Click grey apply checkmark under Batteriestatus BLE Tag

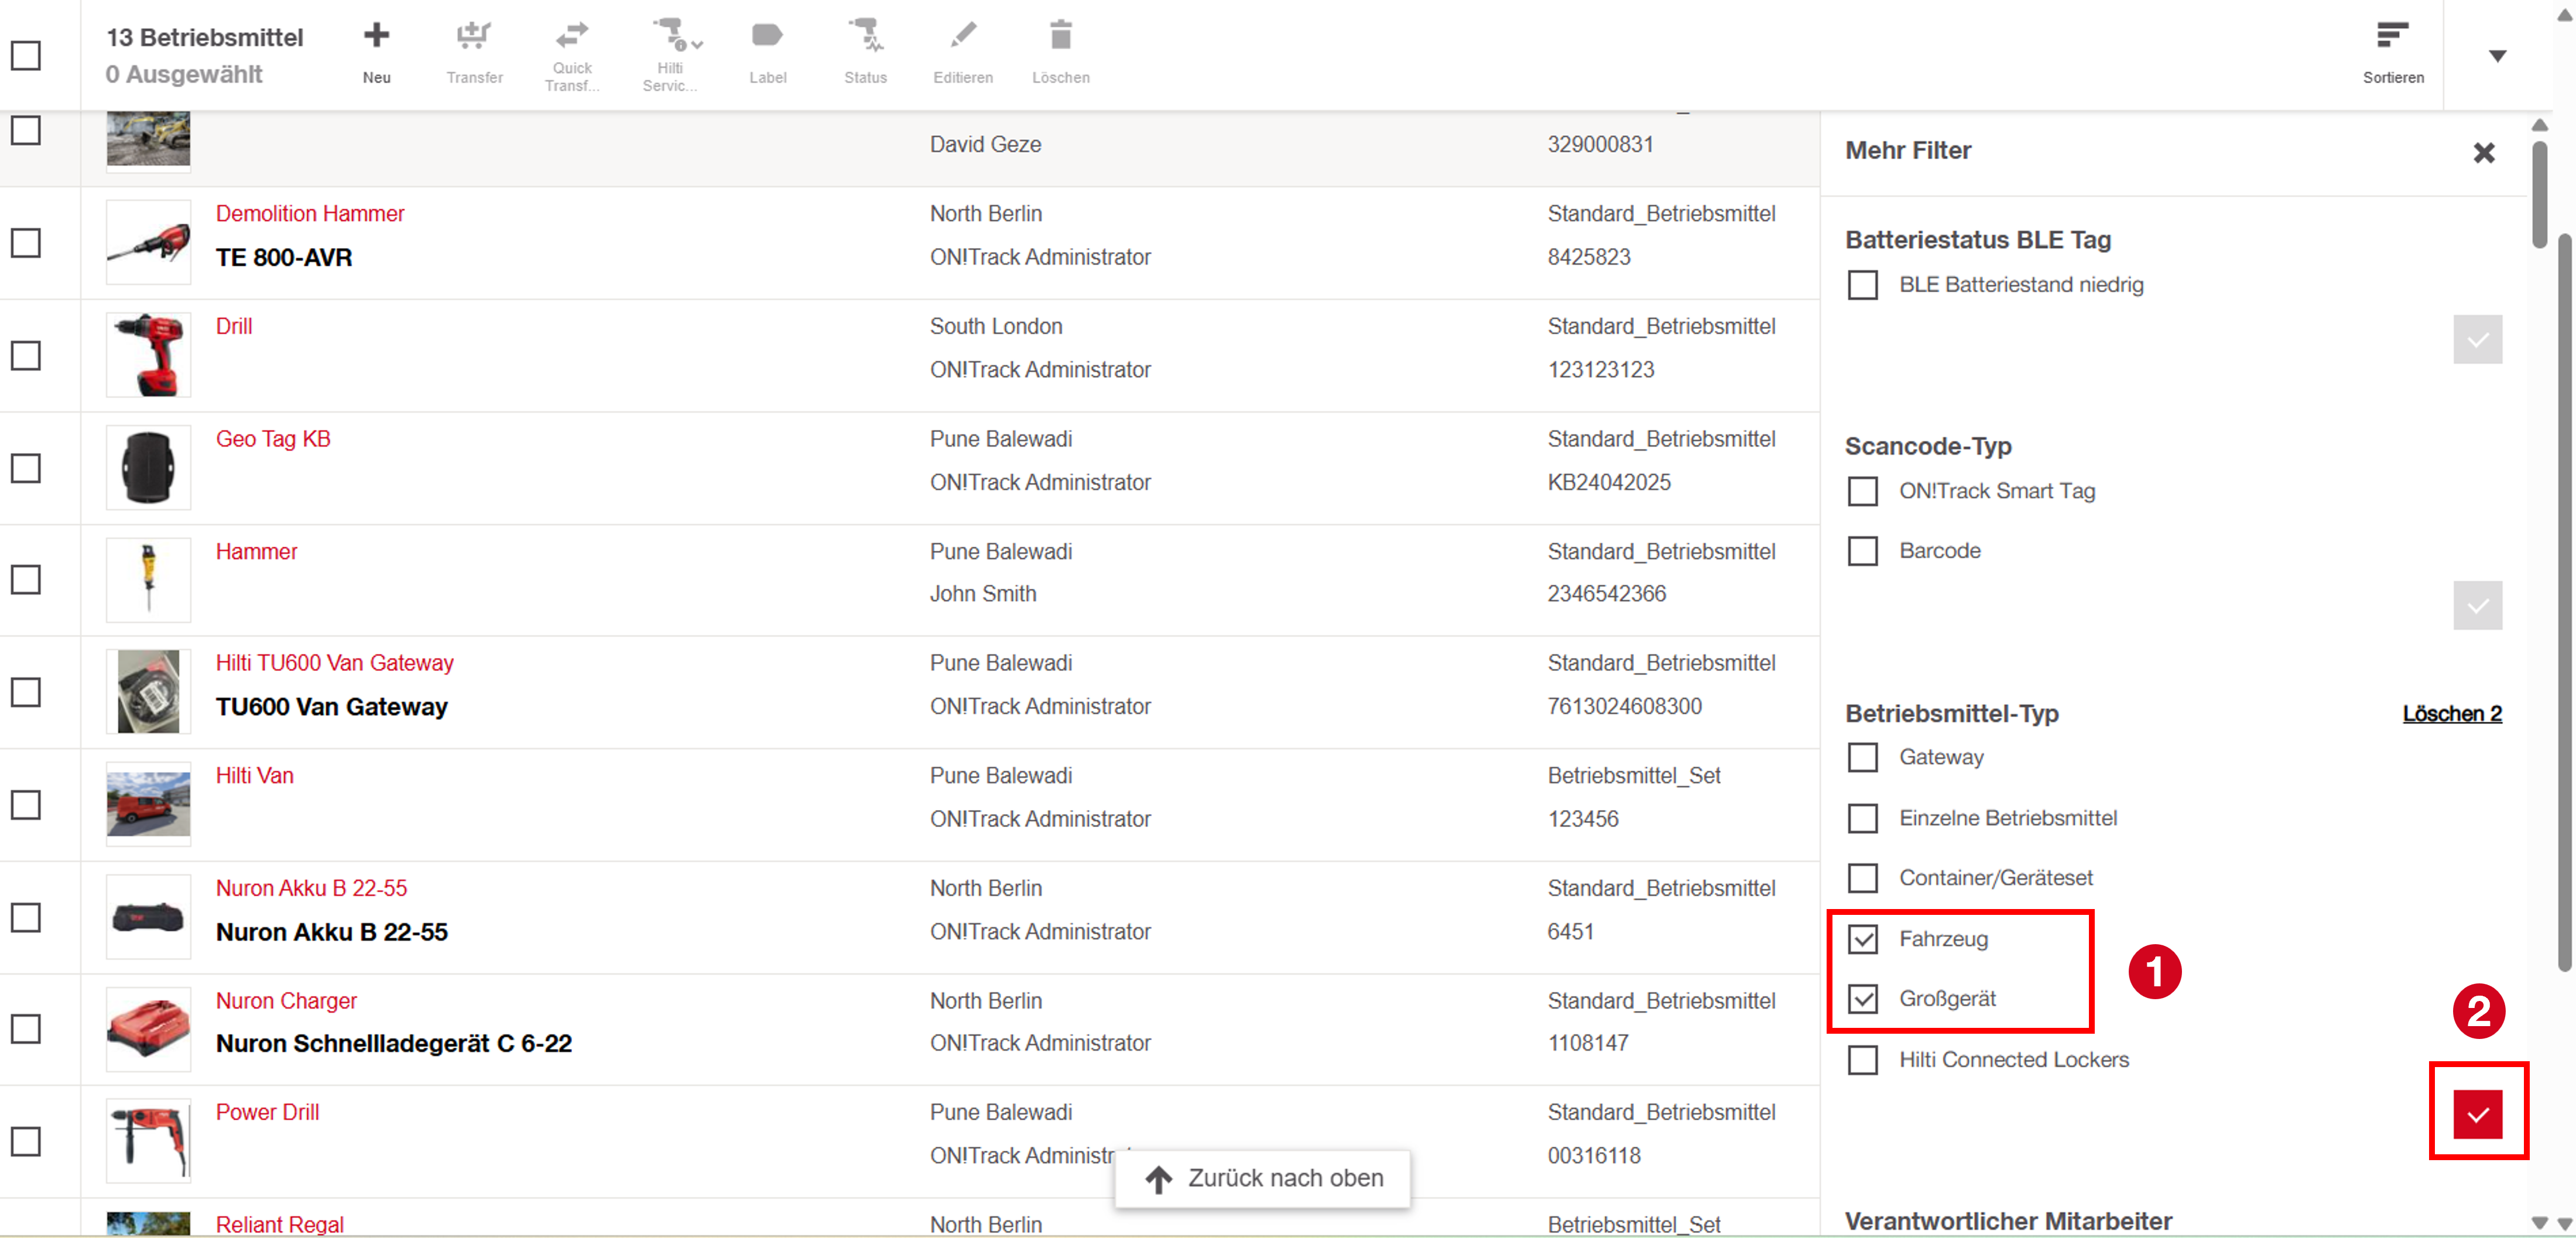2478,340
